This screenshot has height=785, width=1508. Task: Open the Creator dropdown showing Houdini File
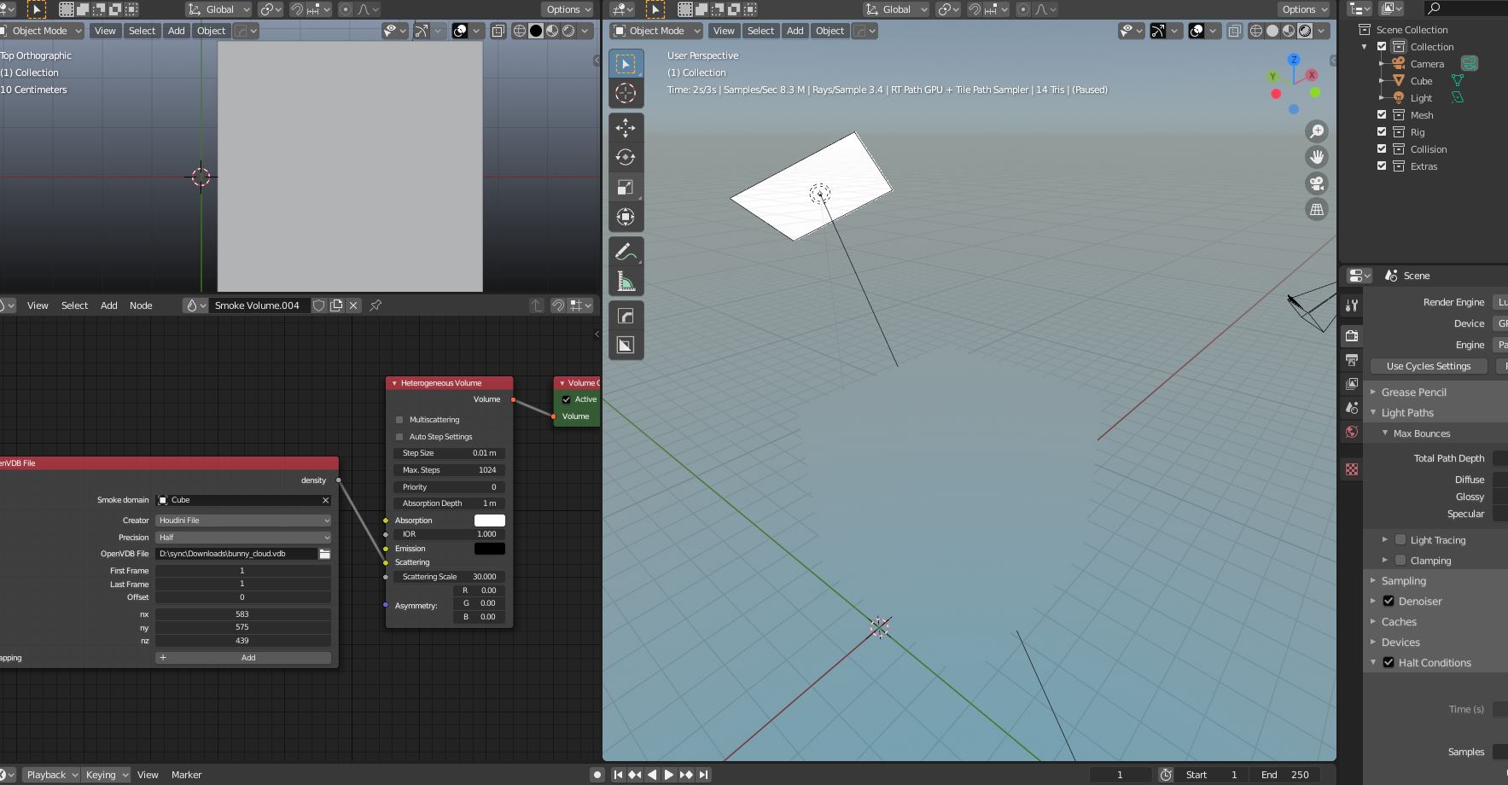click(243, 520)
